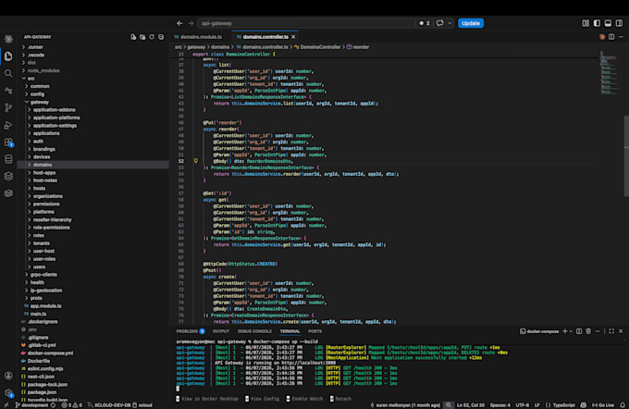Collapse all folders in explorer
Screen dimensions: 629x409
(161, 37)
